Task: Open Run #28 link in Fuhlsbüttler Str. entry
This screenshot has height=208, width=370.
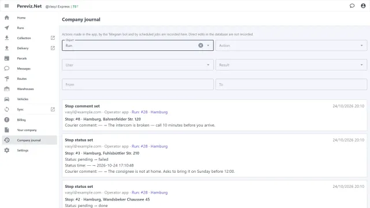Action: click(x=150, y=146)
